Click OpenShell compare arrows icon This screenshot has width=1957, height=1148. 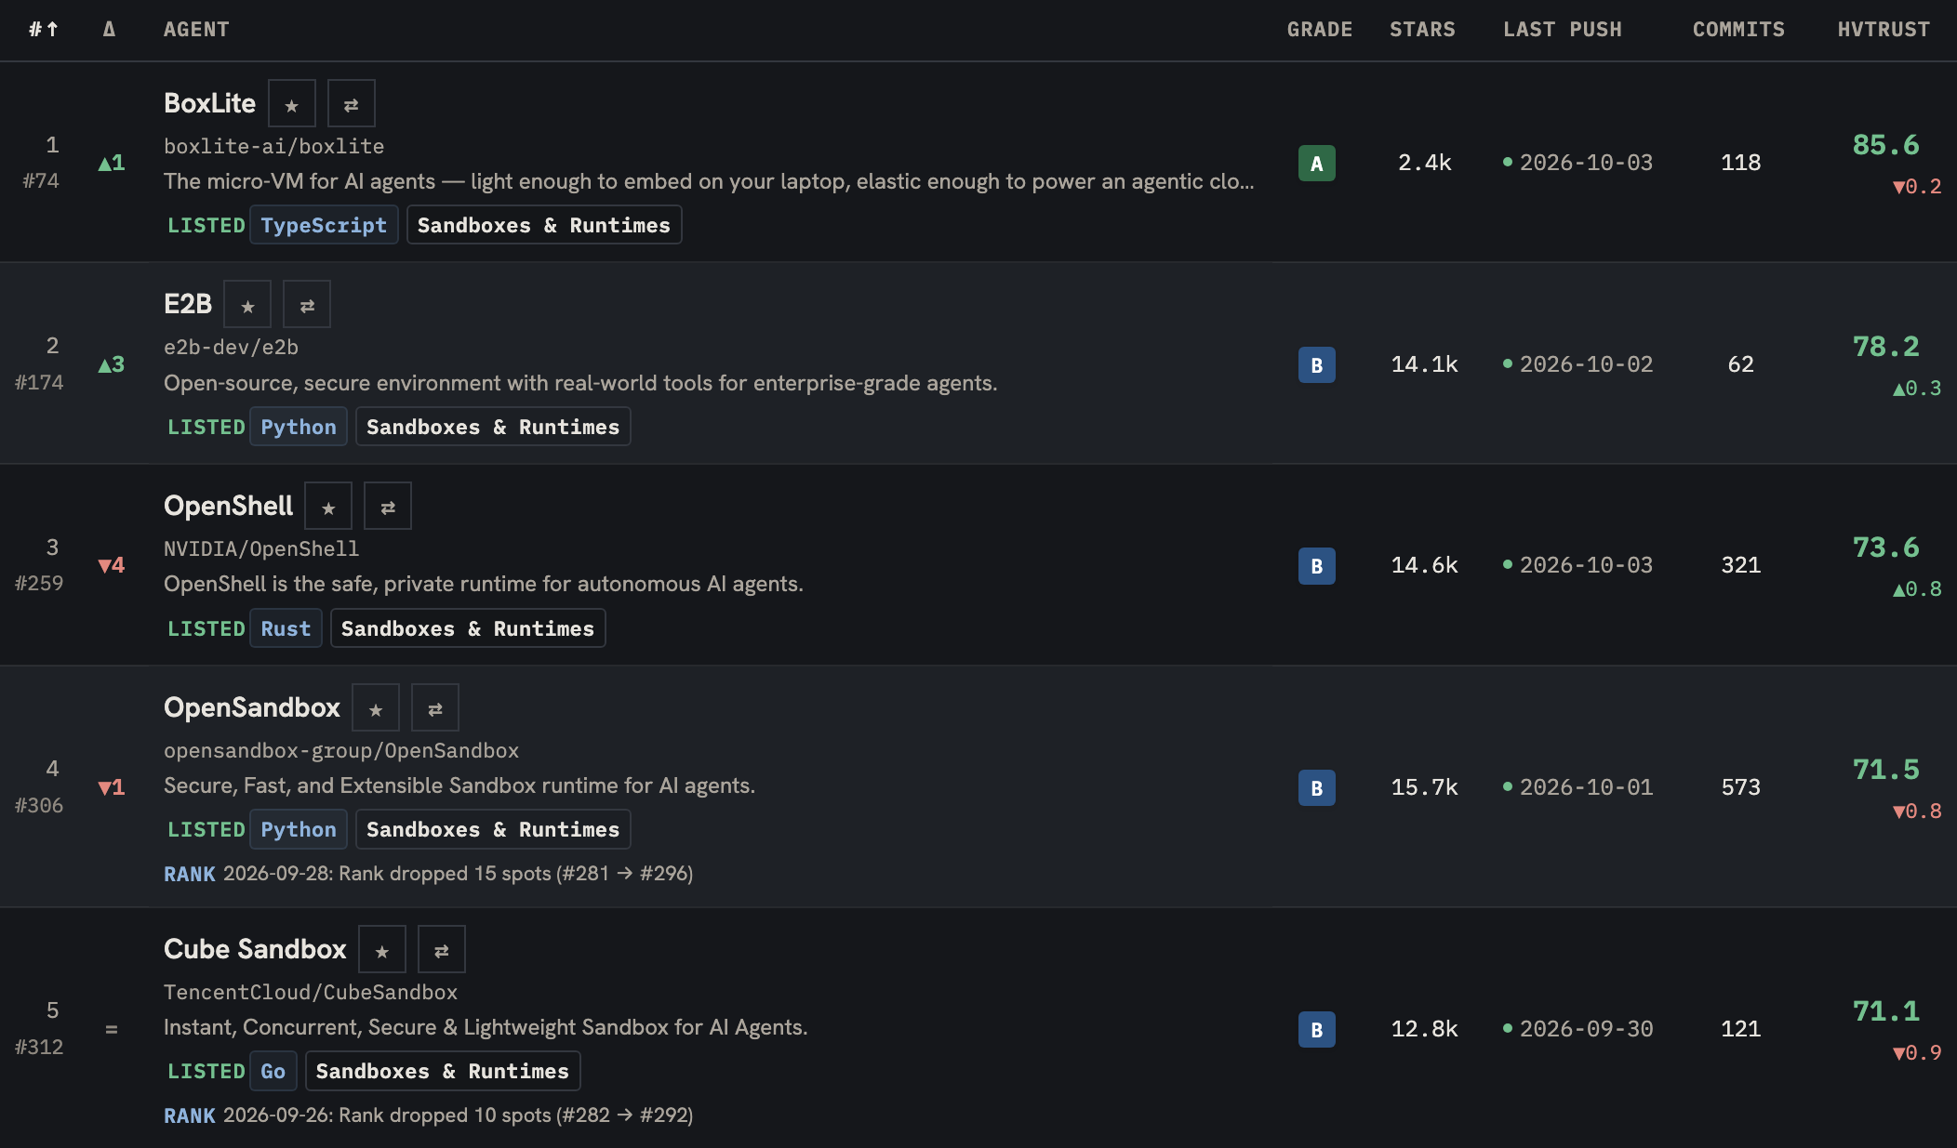pos(388,506)
